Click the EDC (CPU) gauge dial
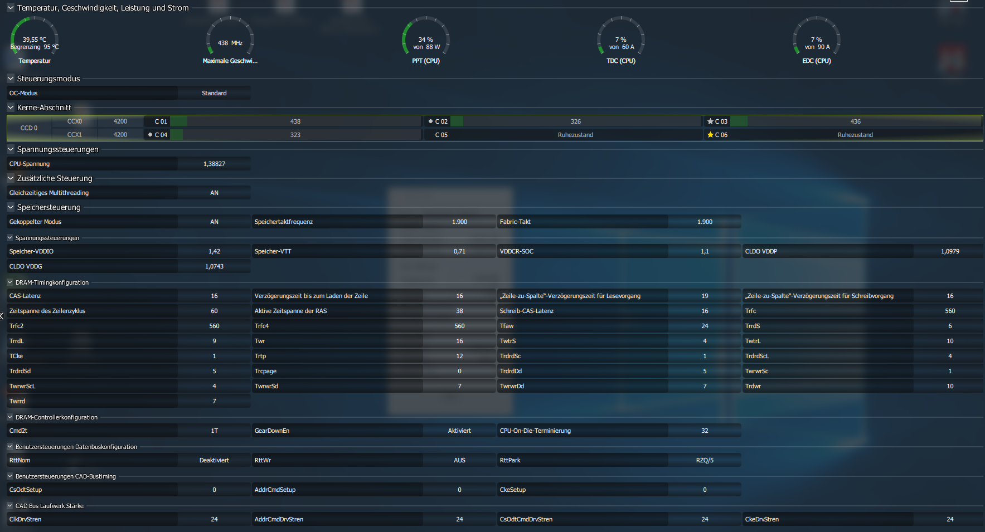Screen dimensions: 985x532 click(817, 36)
